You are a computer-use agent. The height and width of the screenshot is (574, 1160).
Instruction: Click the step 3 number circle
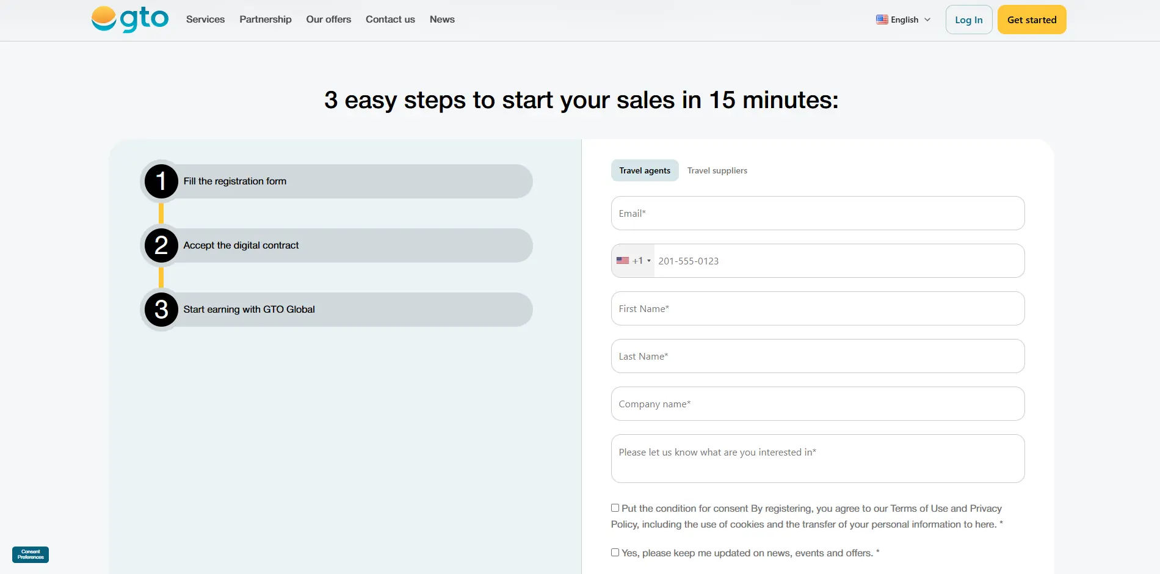(161, 310)
